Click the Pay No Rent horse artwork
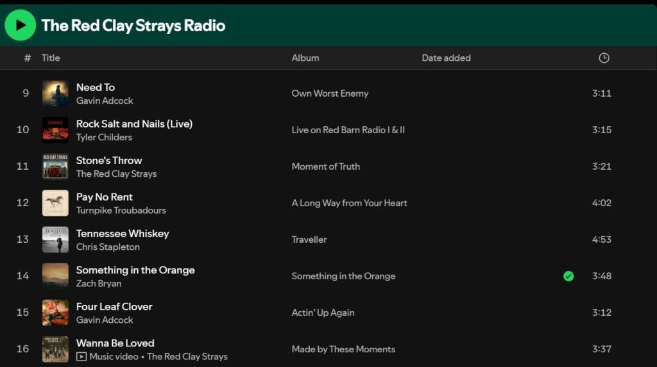The height and width of the screenshot is (367, 657). [55, 203]
